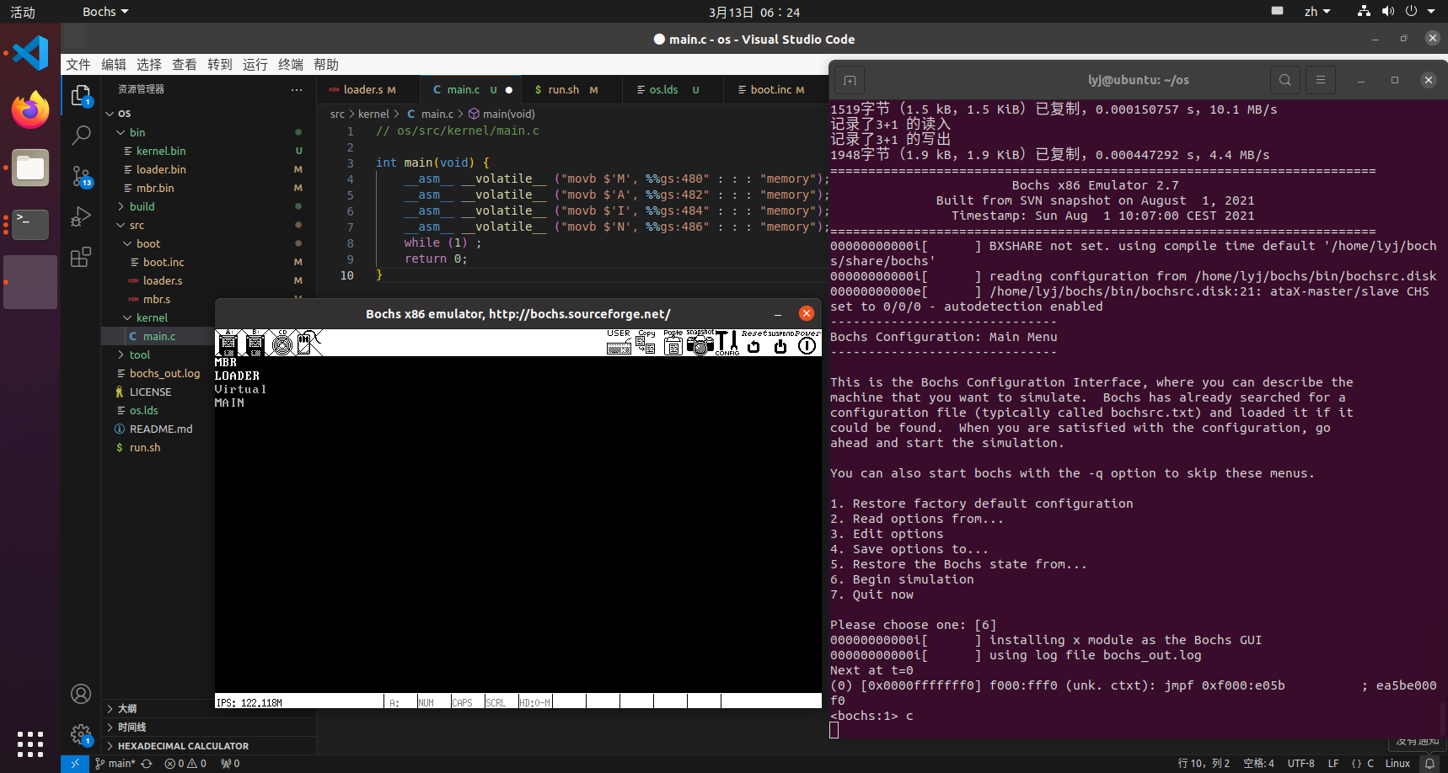The height and width of the screenshot is (773, 1448).
Task: Open Files app from Ubuntu dock
Action: point(30,168)
